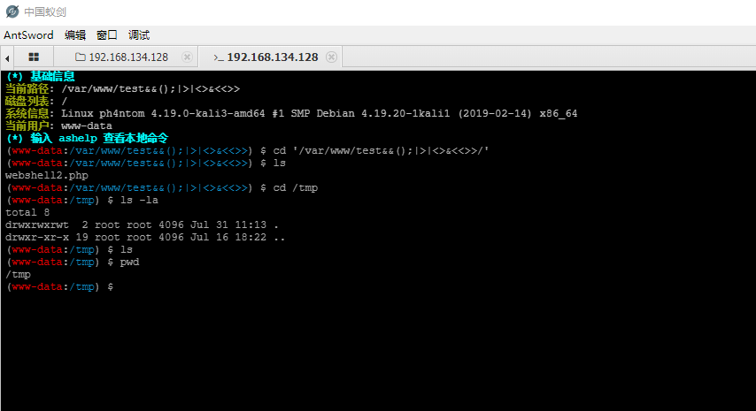Click the terminal prompt icon on active tab

coord(219,57)
